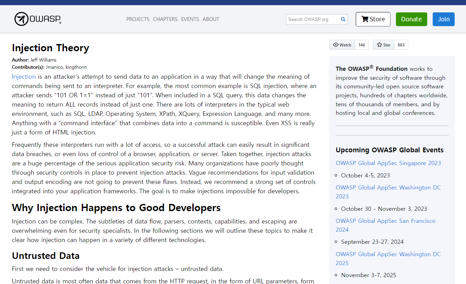Click the date November 3-7, 2025

click(368, 275)
